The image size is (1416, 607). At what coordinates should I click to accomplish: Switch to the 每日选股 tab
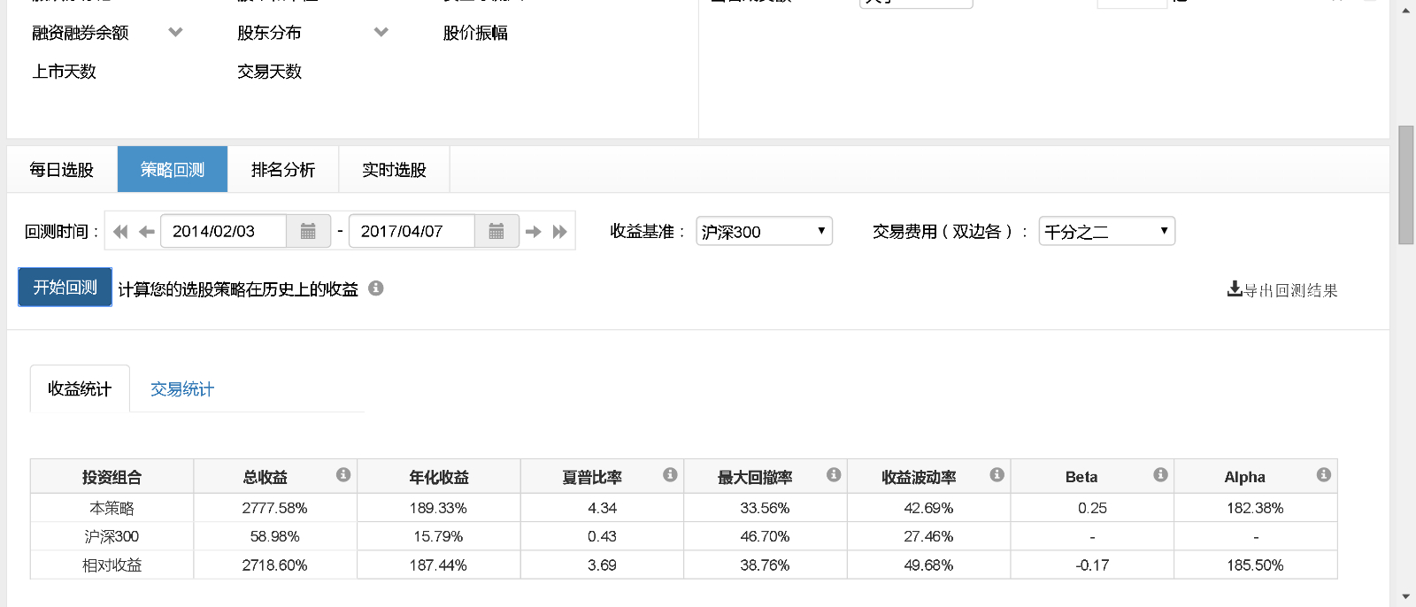tap(62, 169)
